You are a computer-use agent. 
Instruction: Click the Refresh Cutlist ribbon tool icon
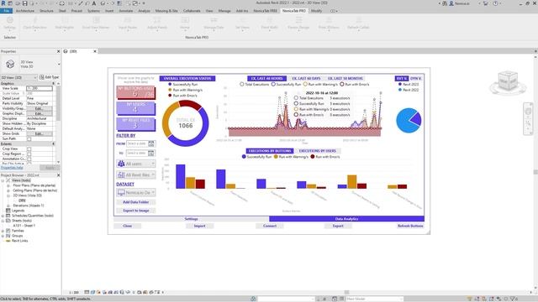click(x=358, y=20)
